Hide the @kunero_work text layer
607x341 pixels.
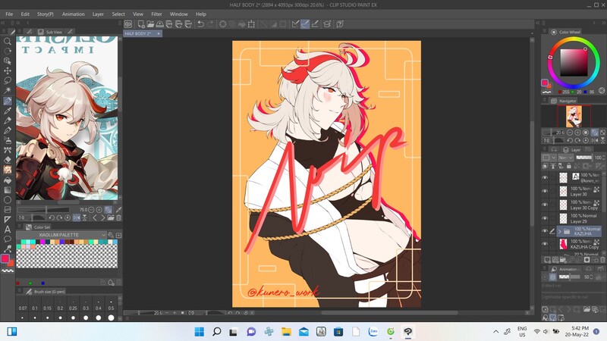(545, 177)
